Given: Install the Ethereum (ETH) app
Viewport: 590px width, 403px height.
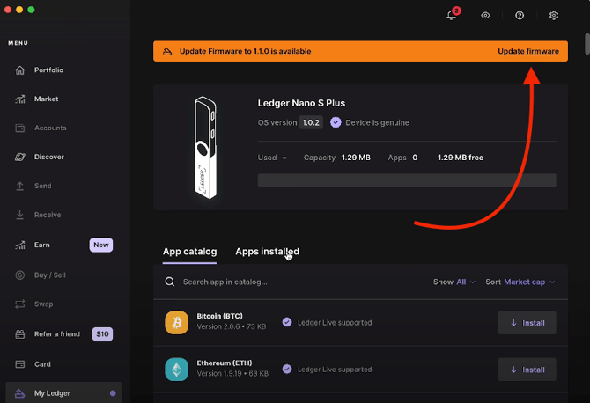Looking at the screenshot, I should pos(527,370).
